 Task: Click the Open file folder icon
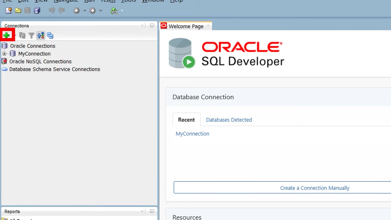click(18, 10)
